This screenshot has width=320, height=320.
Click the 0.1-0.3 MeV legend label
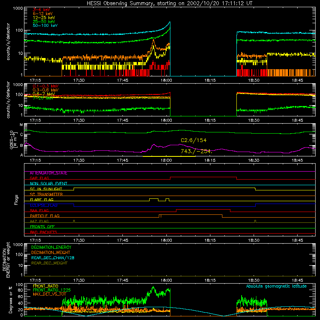point(46,86)
